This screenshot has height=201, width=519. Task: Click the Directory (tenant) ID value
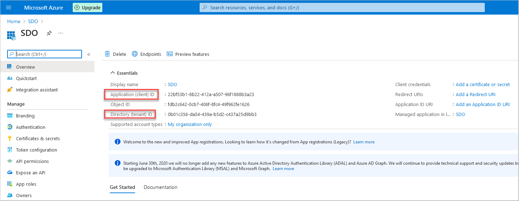click(212, 114)
